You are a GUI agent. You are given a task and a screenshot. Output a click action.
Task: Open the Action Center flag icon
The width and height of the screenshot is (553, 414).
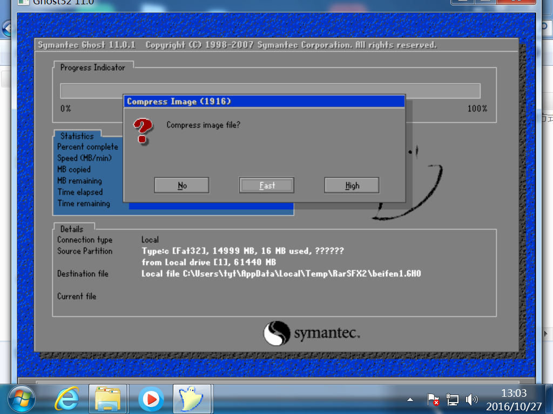pos(433,399)
